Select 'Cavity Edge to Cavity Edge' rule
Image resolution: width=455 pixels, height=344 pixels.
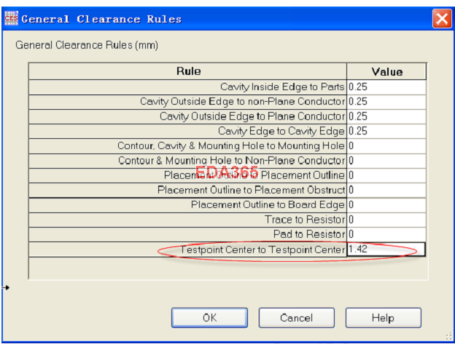click(187, 132)
